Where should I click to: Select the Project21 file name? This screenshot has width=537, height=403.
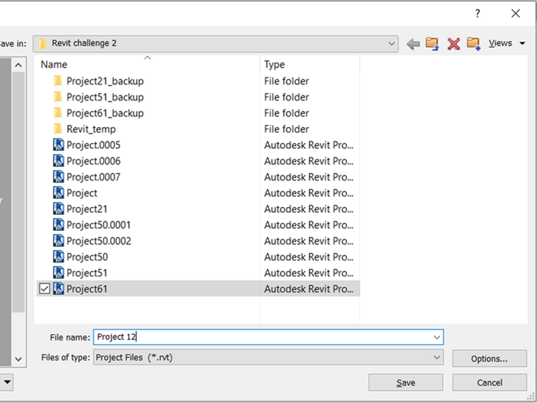point(87,209)
